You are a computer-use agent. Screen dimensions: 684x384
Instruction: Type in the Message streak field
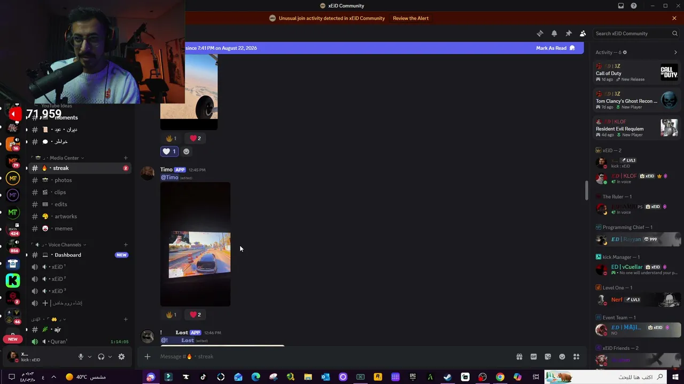click(334, 357)
